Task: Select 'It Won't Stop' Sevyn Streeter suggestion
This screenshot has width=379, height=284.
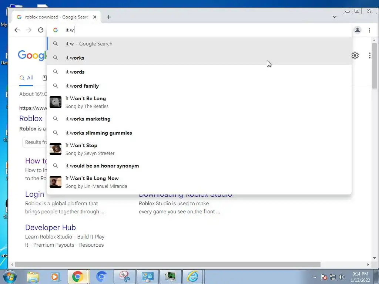Action: 199,149
